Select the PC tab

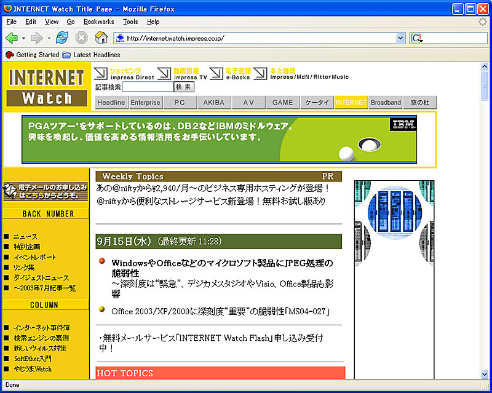(x=180, y=102)
